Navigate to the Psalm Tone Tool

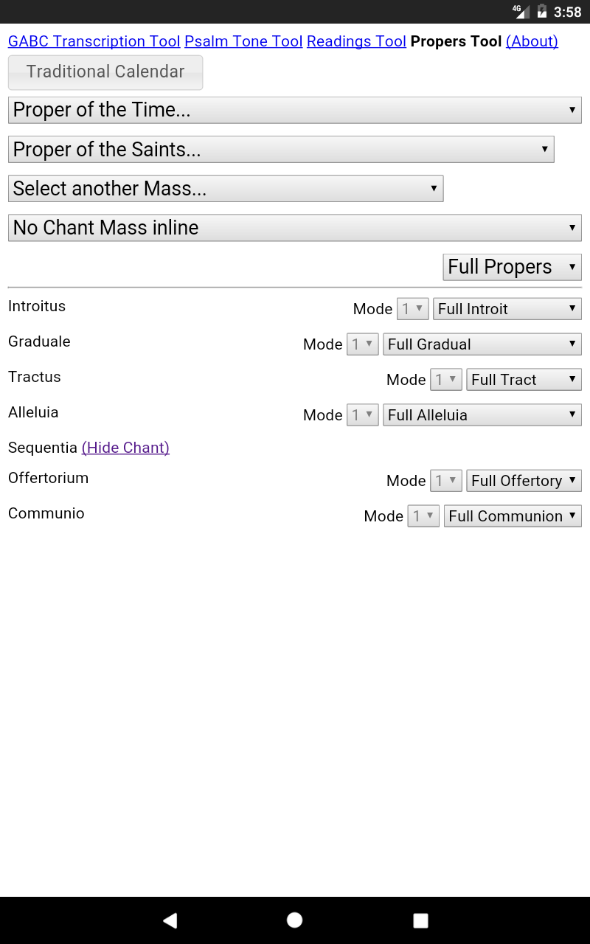pos(243,41)
